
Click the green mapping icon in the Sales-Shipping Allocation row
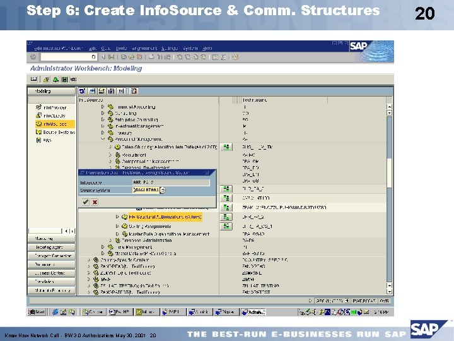click(x=226, y=147)
